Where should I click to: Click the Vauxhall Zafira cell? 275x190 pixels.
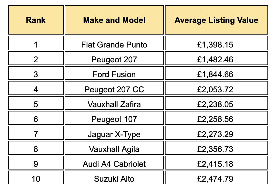tap(114, 103)
